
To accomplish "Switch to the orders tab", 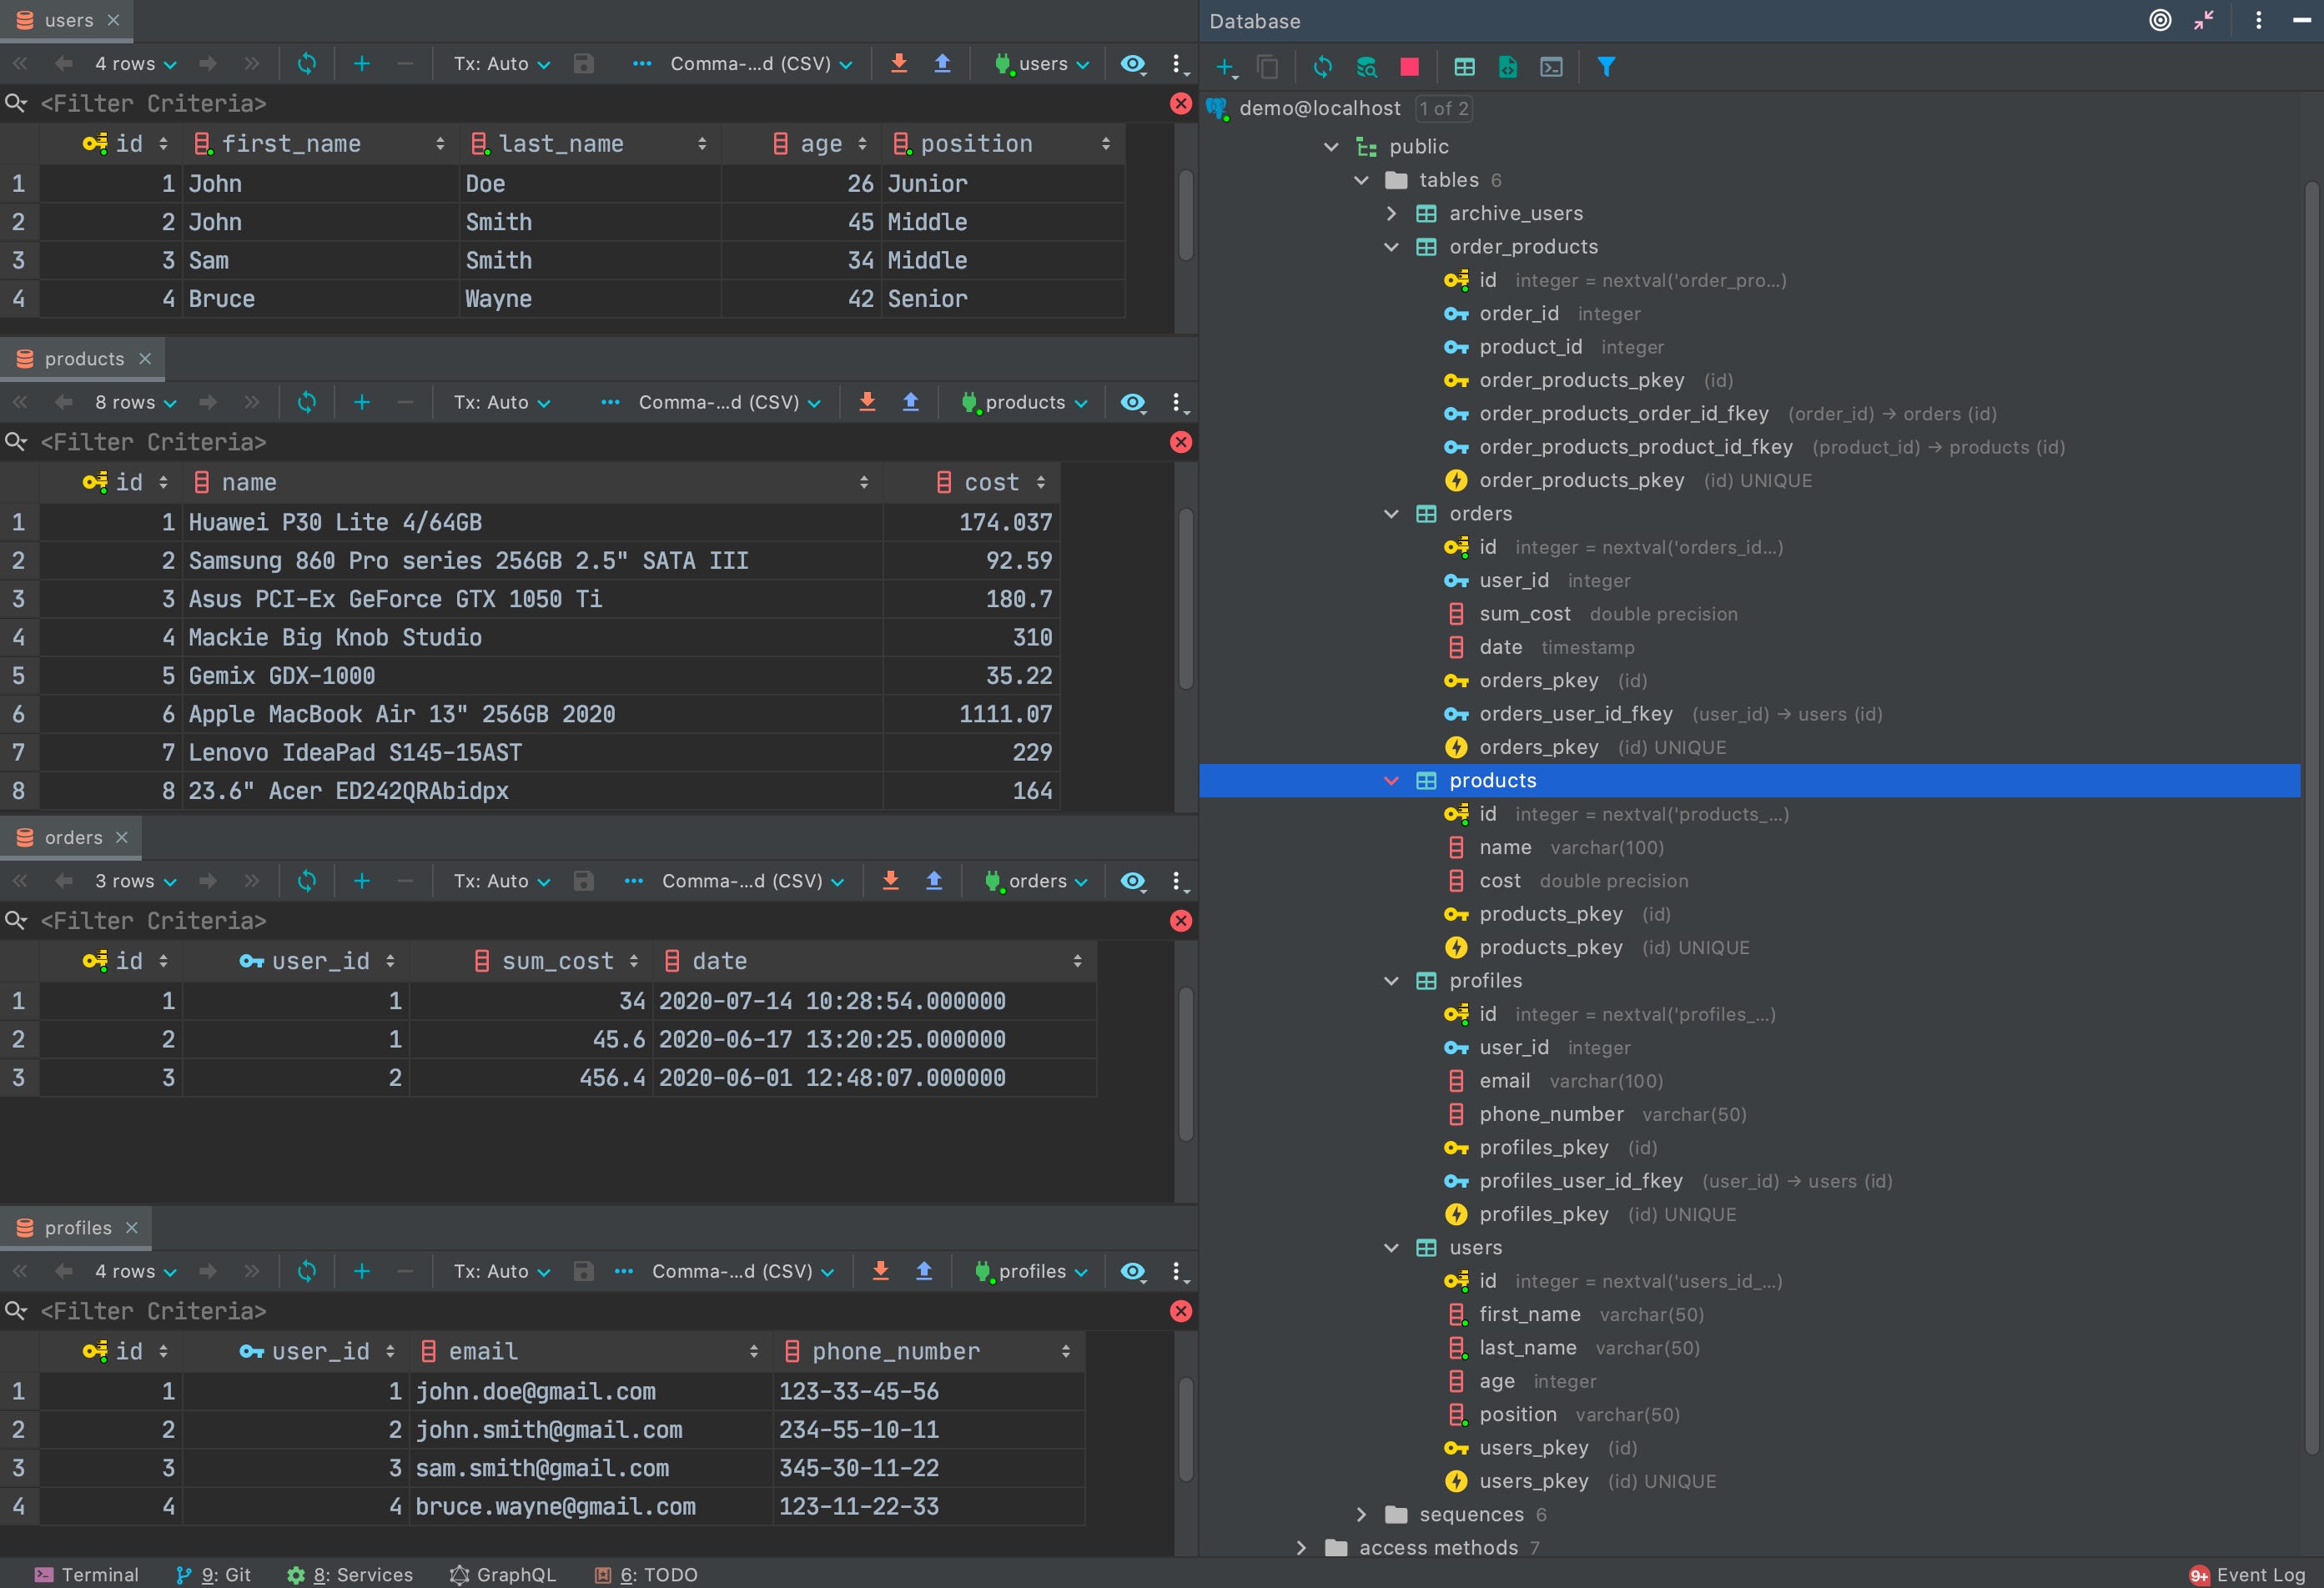I will (x=72, y=838).
